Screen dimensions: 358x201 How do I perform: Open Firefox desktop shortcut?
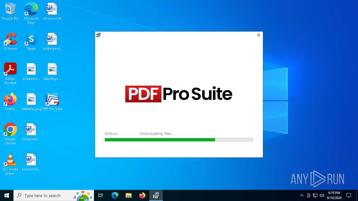[x=10, y=102]
